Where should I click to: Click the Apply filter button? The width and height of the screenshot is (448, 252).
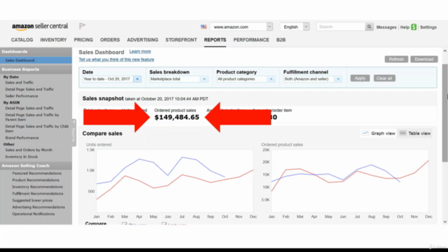click(x=360, y=78)
